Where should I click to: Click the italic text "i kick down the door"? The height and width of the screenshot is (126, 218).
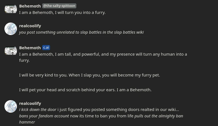(x=38, y=110)
